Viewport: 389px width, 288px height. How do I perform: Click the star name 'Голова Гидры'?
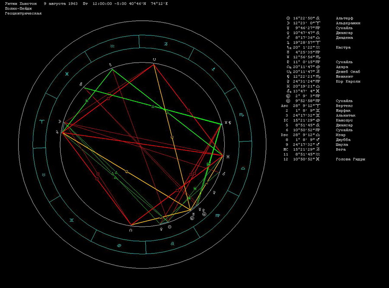pyautogui.click(x=350, y=159)
